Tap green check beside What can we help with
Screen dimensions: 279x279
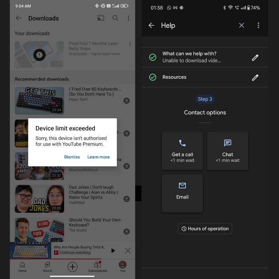tap(153, 57)
